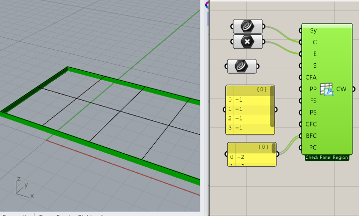Select row 0 with value -2 in lower panel
Viewport: 359px width, 216px height.
(x=250, y=157)
